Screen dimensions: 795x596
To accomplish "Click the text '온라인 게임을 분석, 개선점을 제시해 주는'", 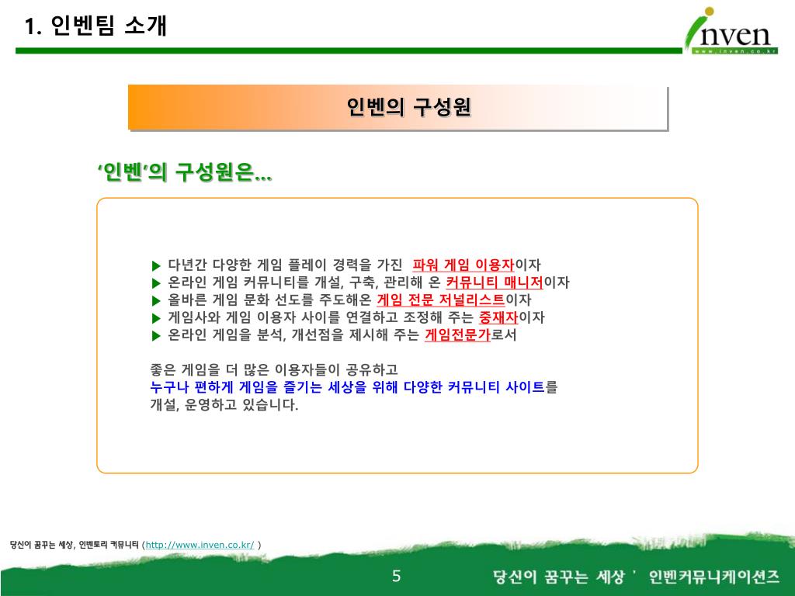I will click(293, 335).
